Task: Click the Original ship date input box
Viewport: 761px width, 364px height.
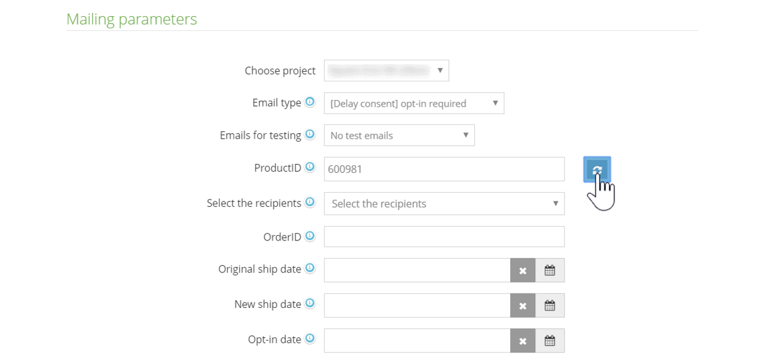Action: 417,271
